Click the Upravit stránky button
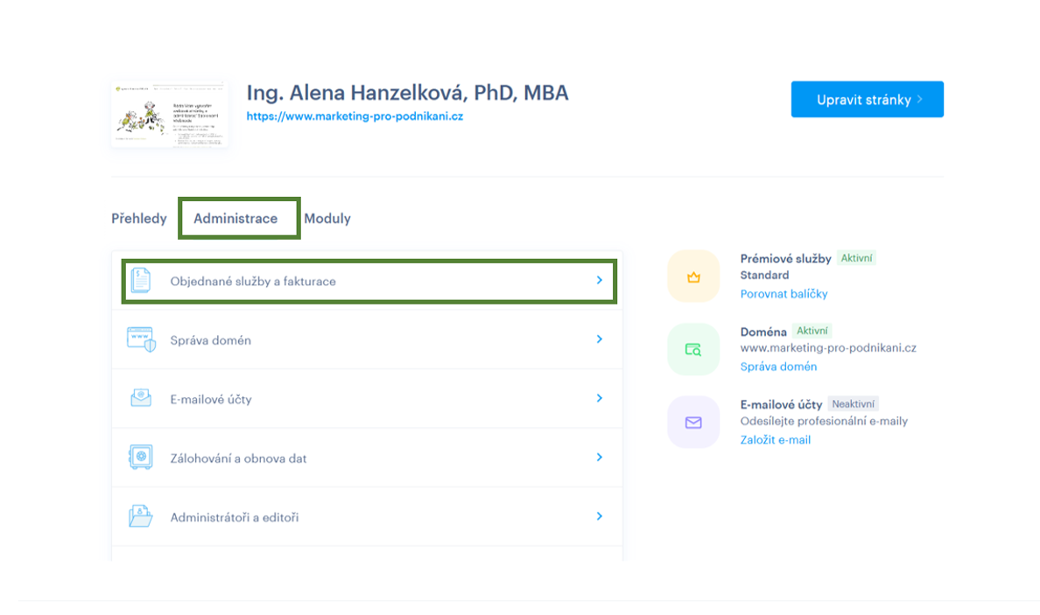The width and height of the screenshot is (1040, 615). pos(867,100)
